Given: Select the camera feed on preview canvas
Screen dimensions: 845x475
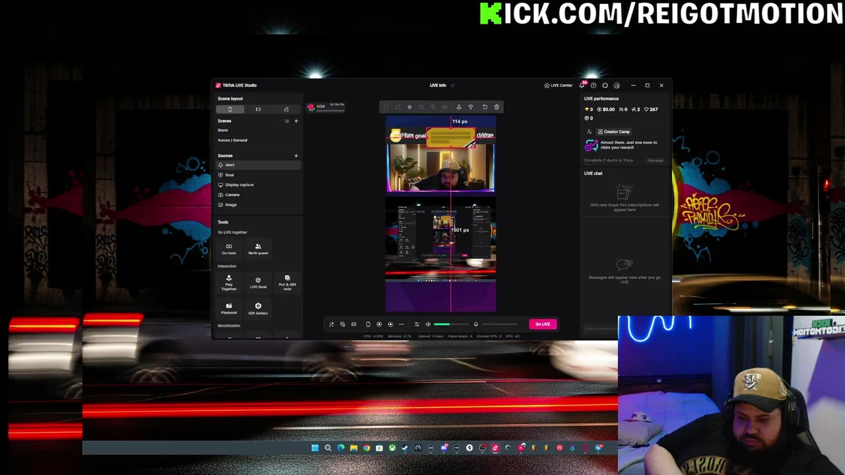Looking at the screenshot, I should (440, 168).
